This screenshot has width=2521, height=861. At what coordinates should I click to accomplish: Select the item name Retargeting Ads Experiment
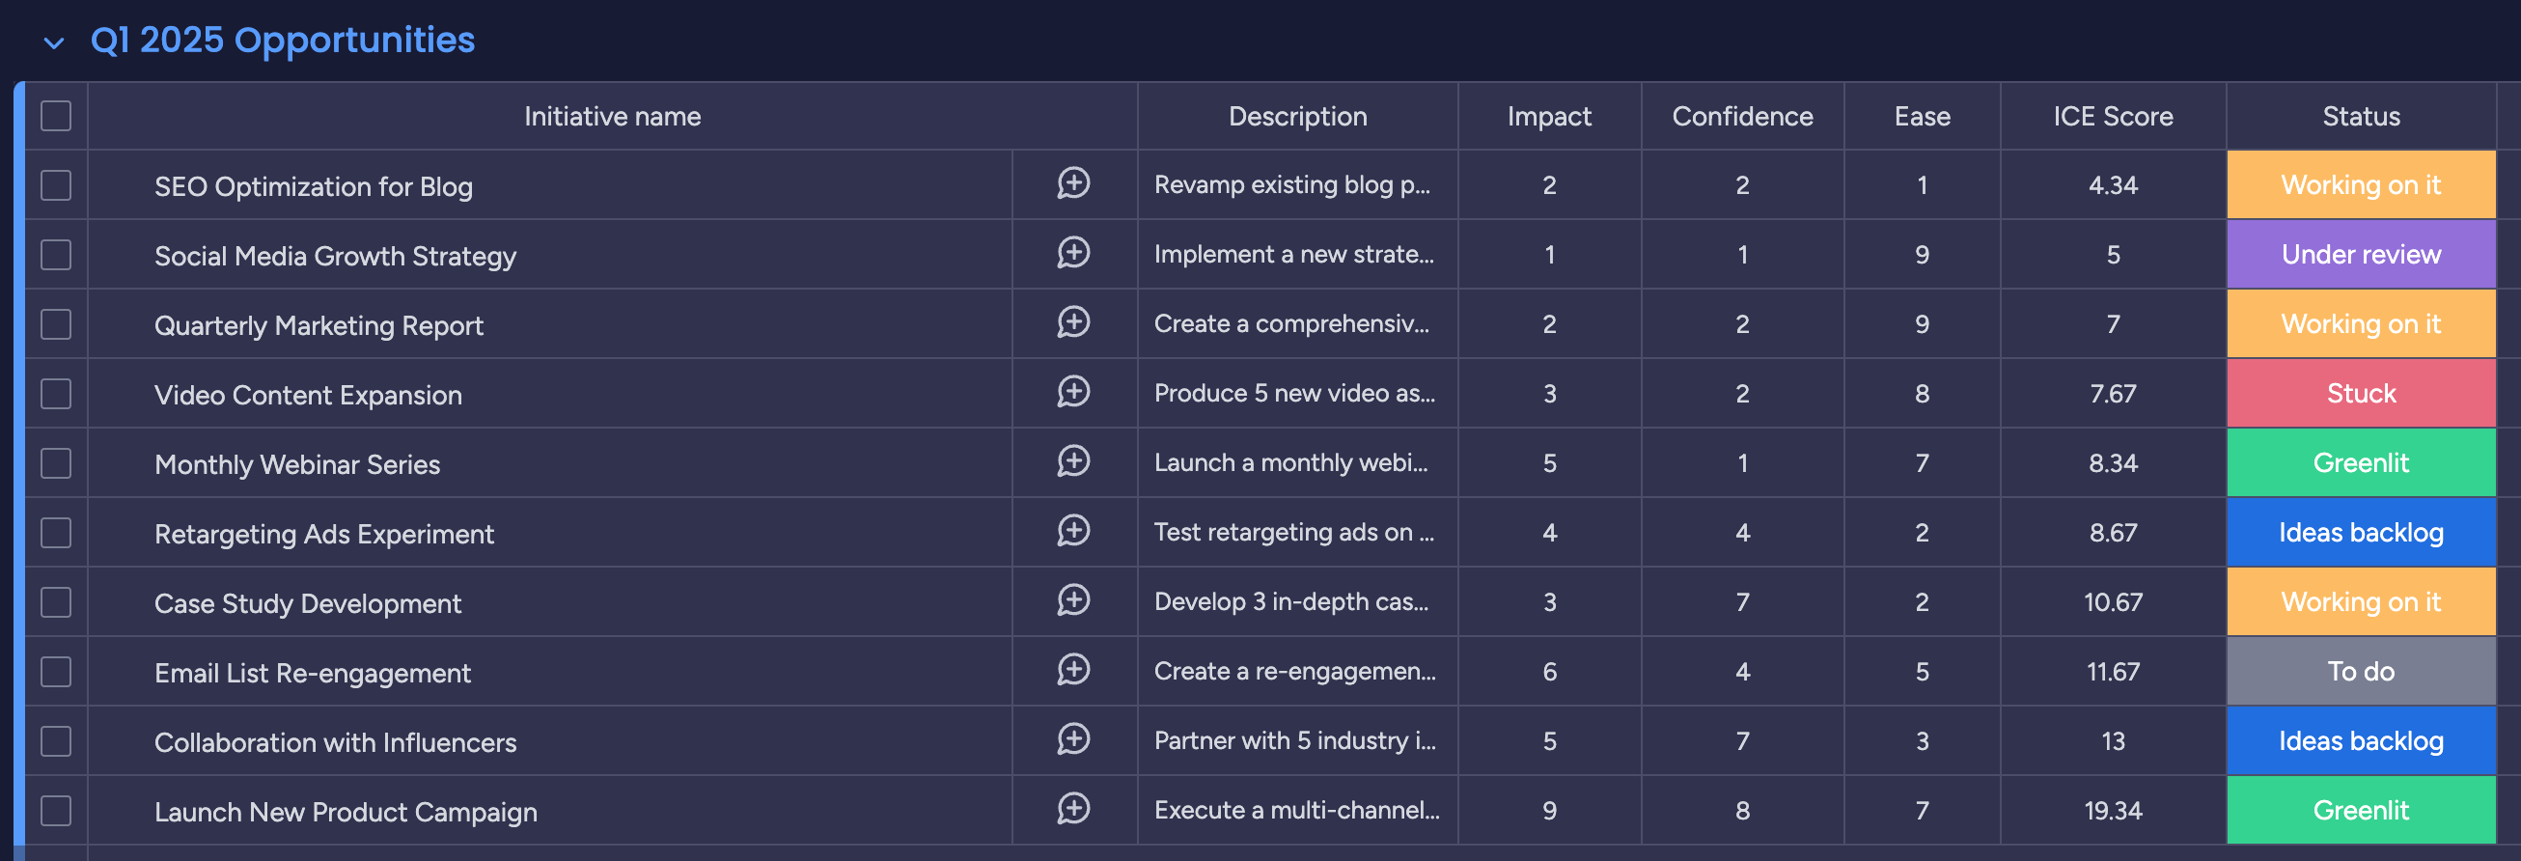[x=324, y=533]
